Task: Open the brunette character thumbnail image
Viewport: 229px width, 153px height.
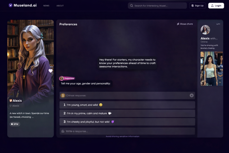Action: pos(212,68)
